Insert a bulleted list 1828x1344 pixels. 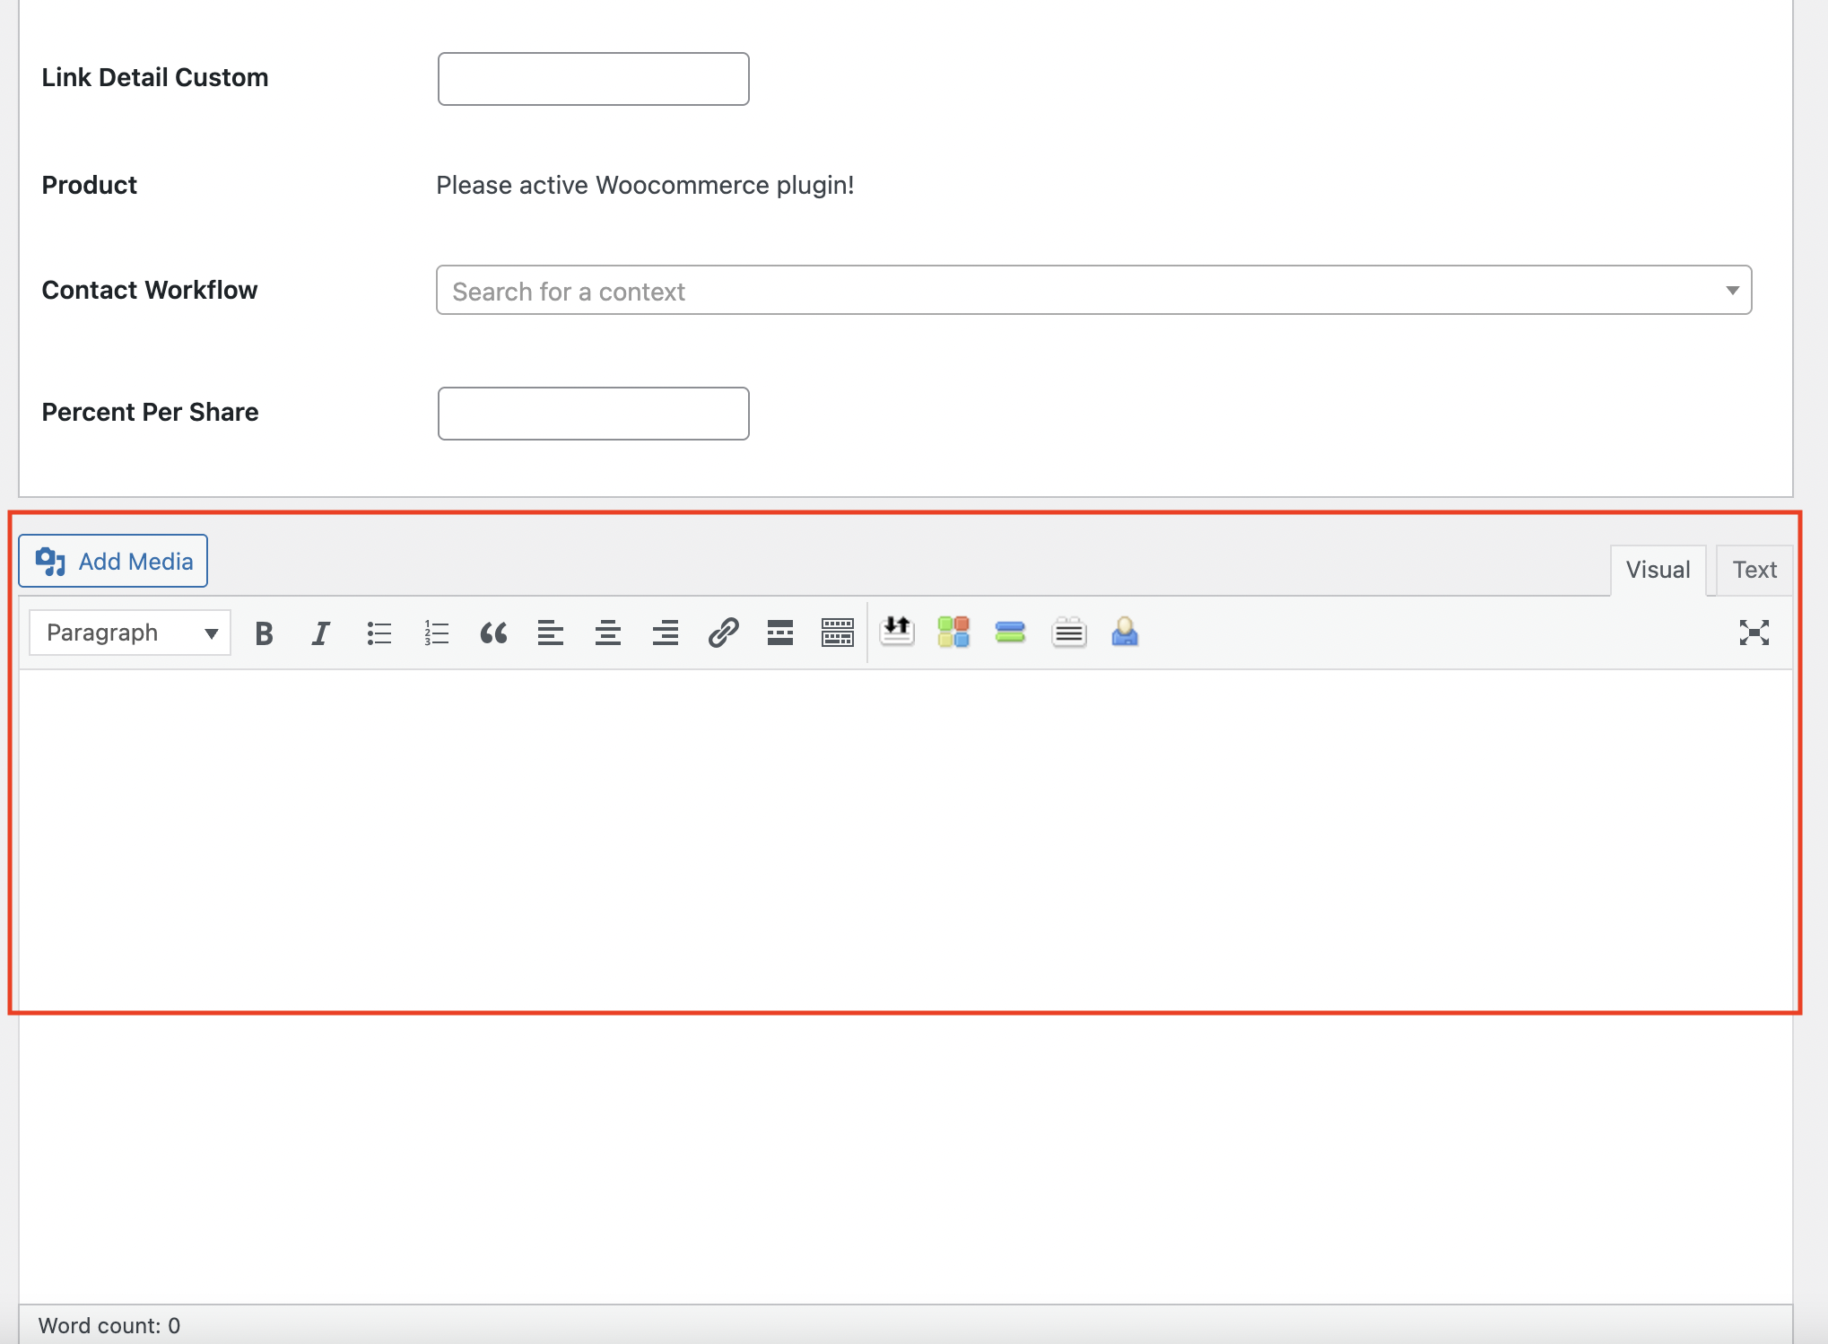(379, 633)
